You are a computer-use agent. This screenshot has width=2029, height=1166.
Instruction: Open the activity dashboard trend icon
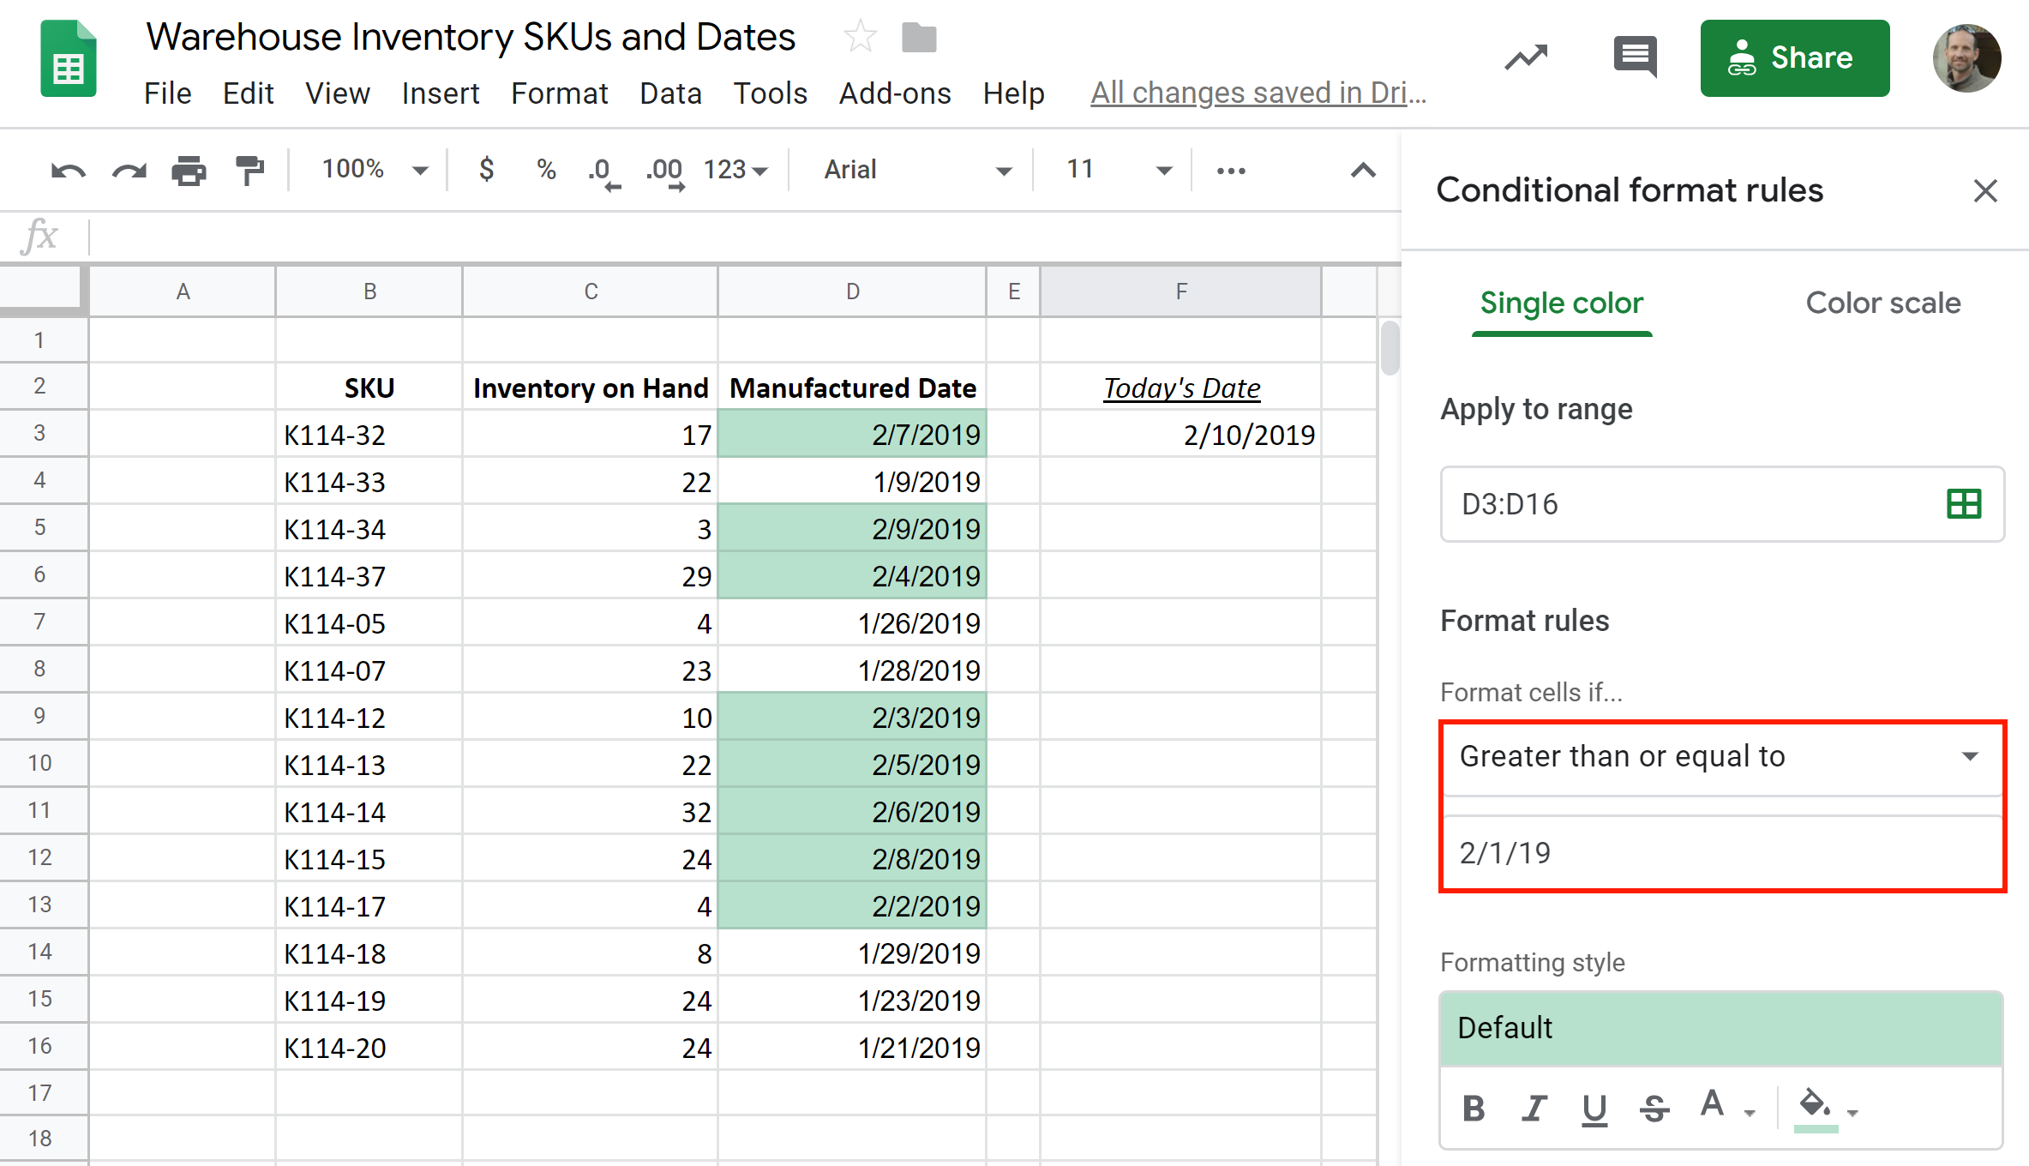[1526, 58]
